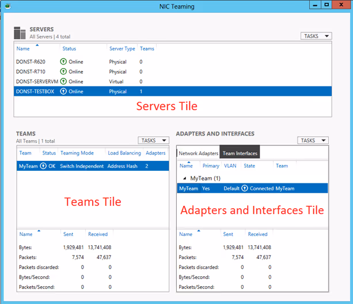Open the Servers TASKS dropdown
The height and width of the screenshot is (304, 353).
[x=316, y=36]
